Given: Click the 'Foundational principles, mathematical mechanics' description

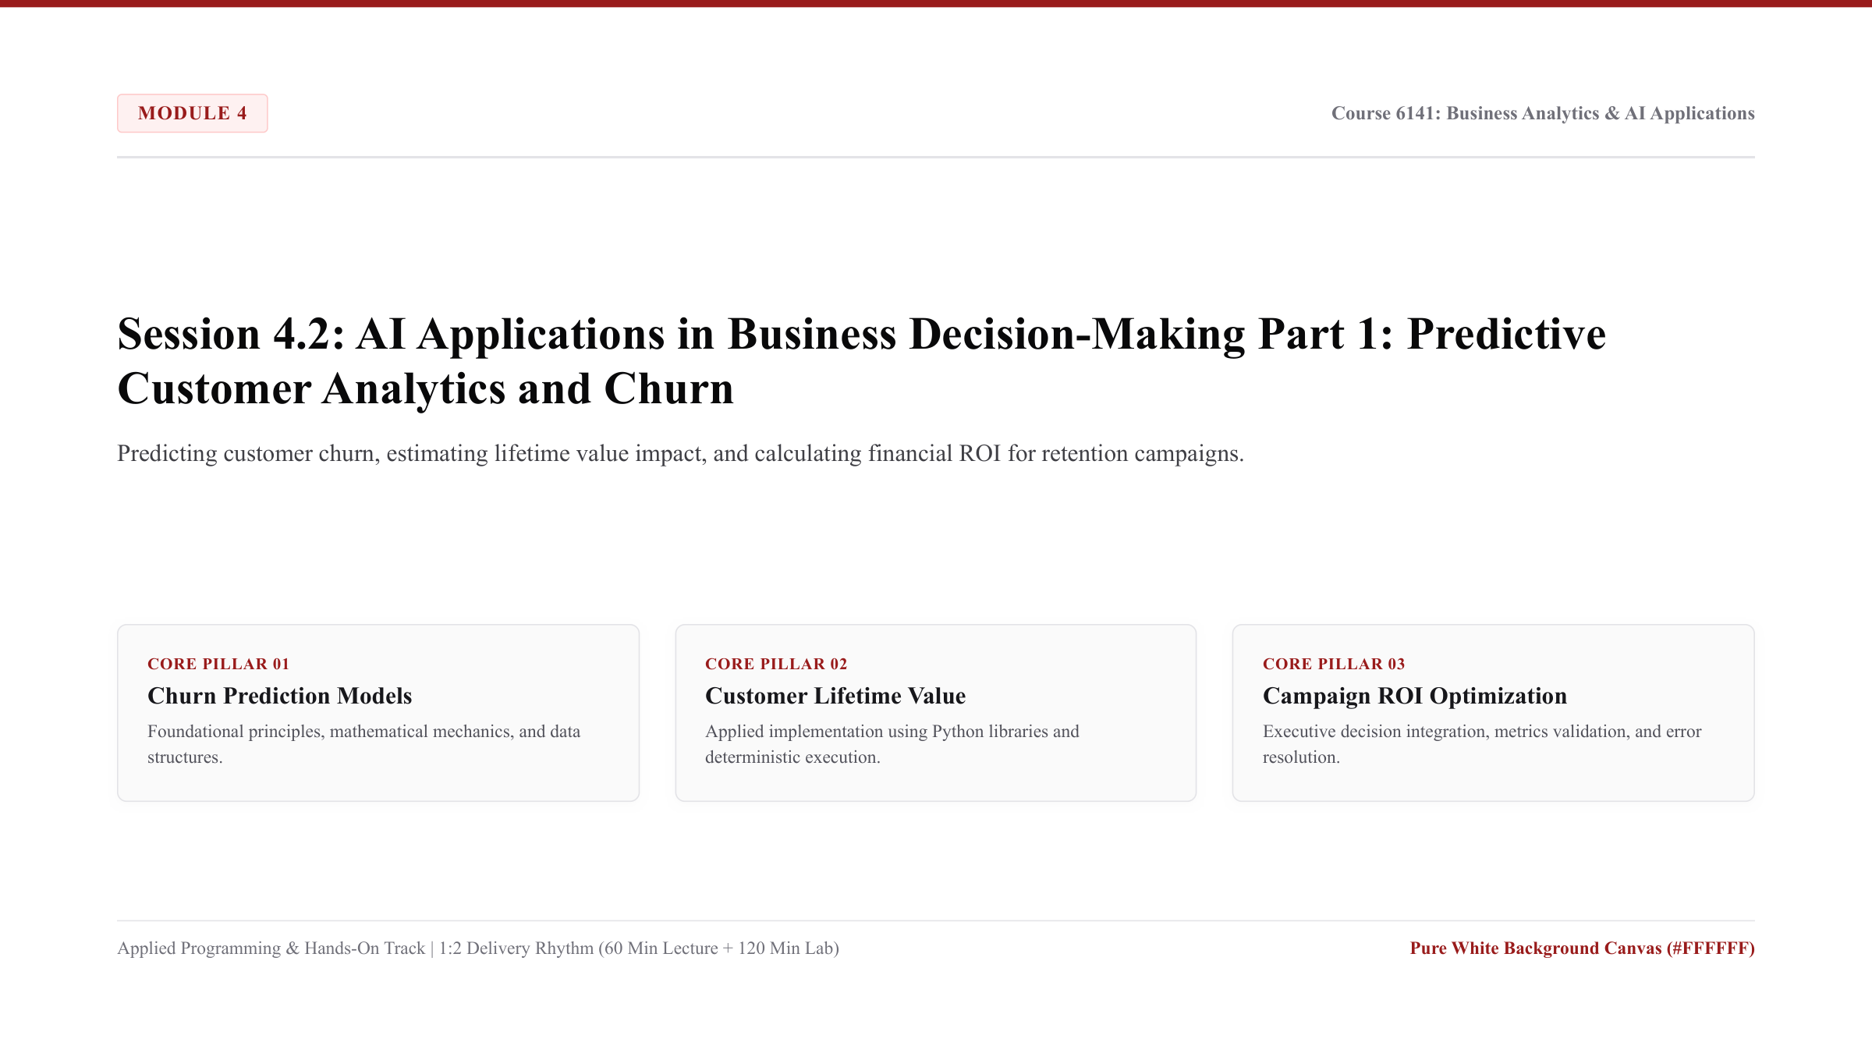Looking at the screenshot, I should 363,744.
